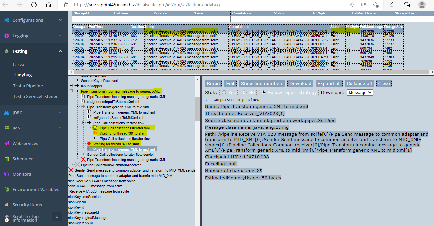Viewport: 434px width, 226px height.
Task: Open the browser profile avatar
Action: [422, 5]
